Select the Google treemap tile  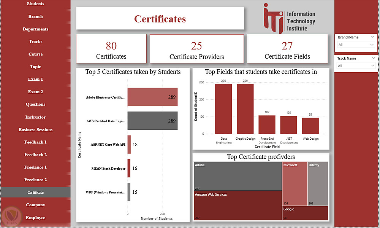pyautogui.click(x=305, y=213)
